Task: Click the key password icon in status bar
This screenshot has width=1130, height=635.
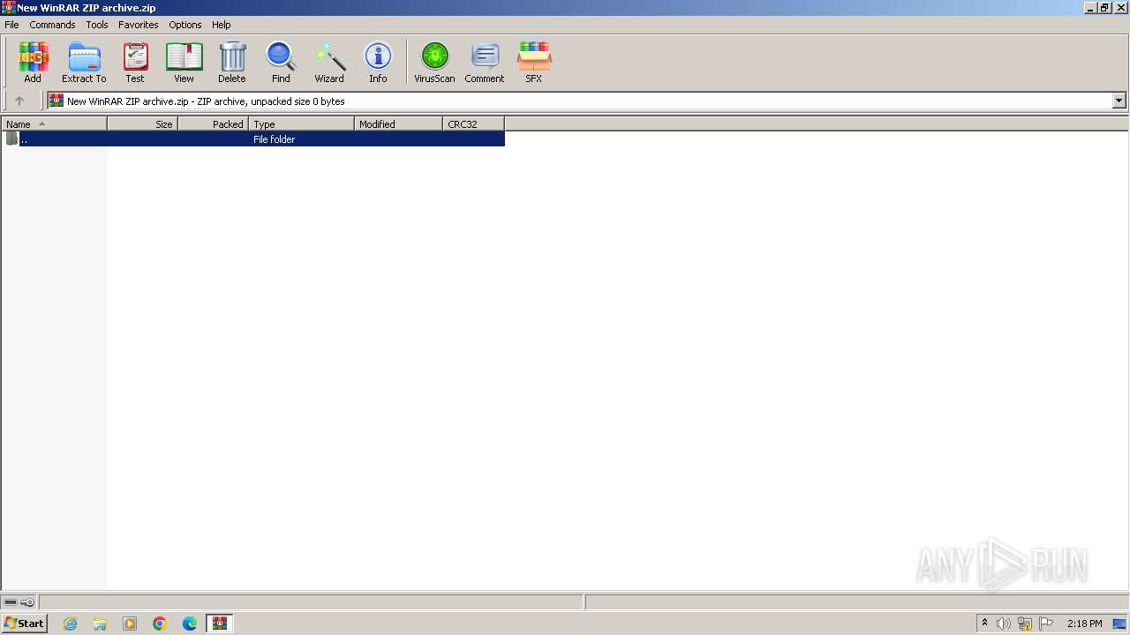Action: click(x=27, y=602)
